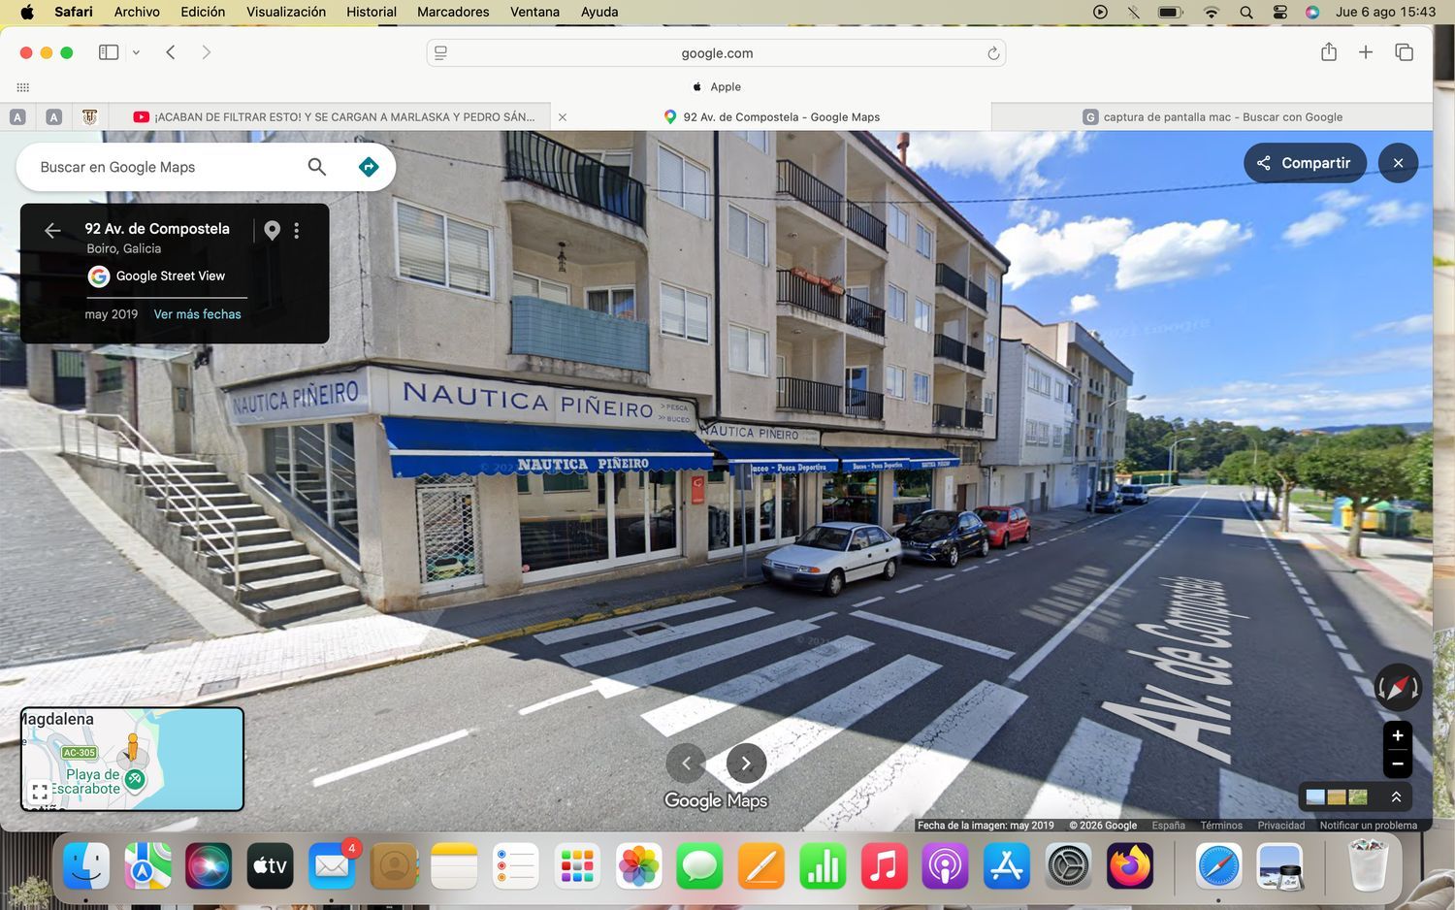1455x910 pixels.
Task: Move to previous Street View position
Action: (x=686, y=764)
